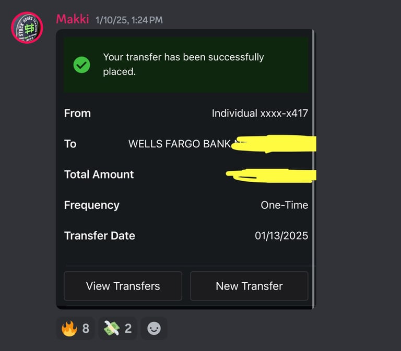This screenshot has width=401, height=351.
Task: Click the money-with-wings emoji reaction
Action: (x=117, y=328)
